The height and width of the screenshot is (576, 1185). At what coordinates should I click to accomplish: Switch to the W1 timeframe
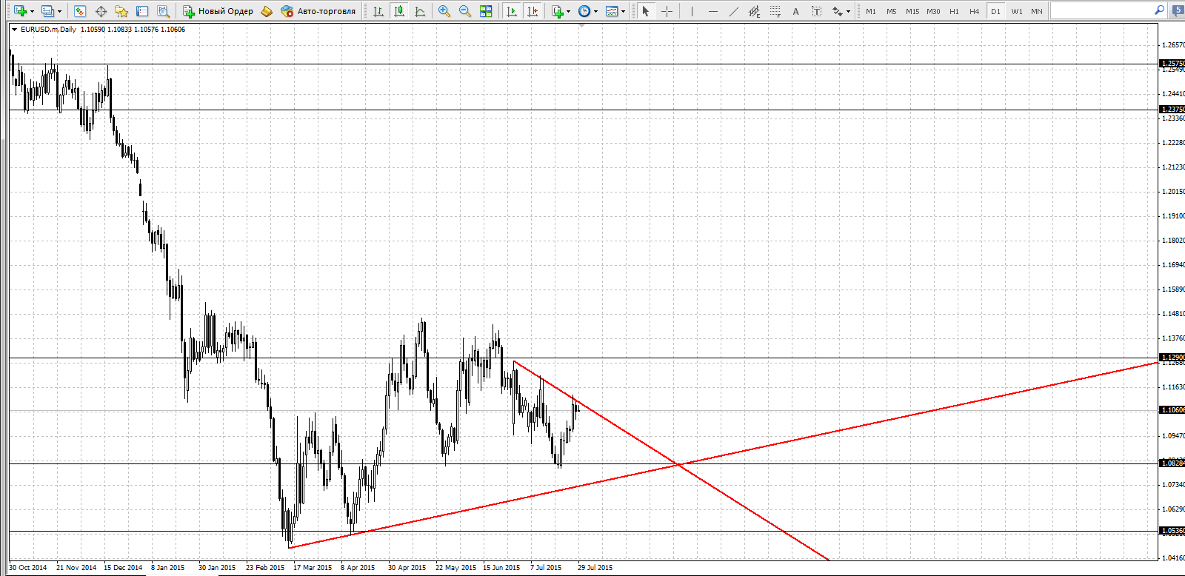[1017, 11]
